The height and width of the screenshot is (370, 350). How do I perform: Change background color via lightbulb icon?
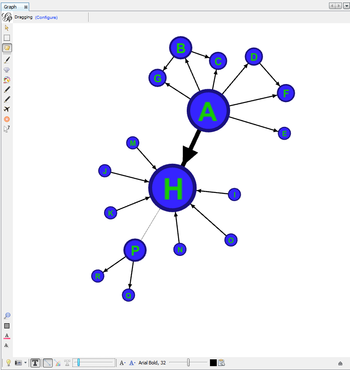coord(9,363)
